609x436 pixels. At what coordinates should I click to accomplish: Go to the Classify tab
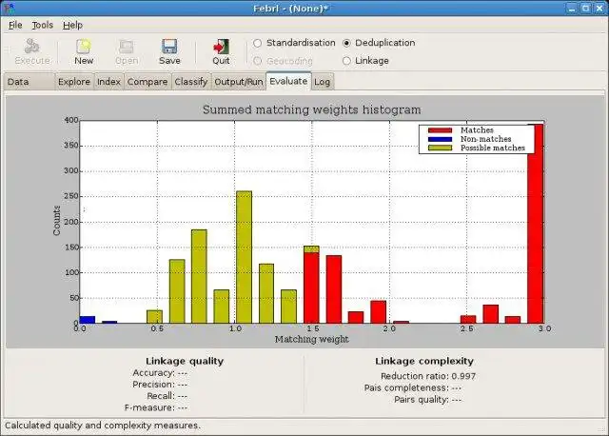[190, 82]
